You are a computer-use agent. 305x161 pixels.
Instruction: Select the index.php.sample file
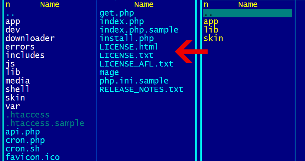(x=139, y=30)
